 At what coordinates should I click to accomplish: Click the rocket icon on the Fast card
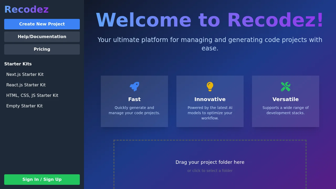(x=134, y=87)
